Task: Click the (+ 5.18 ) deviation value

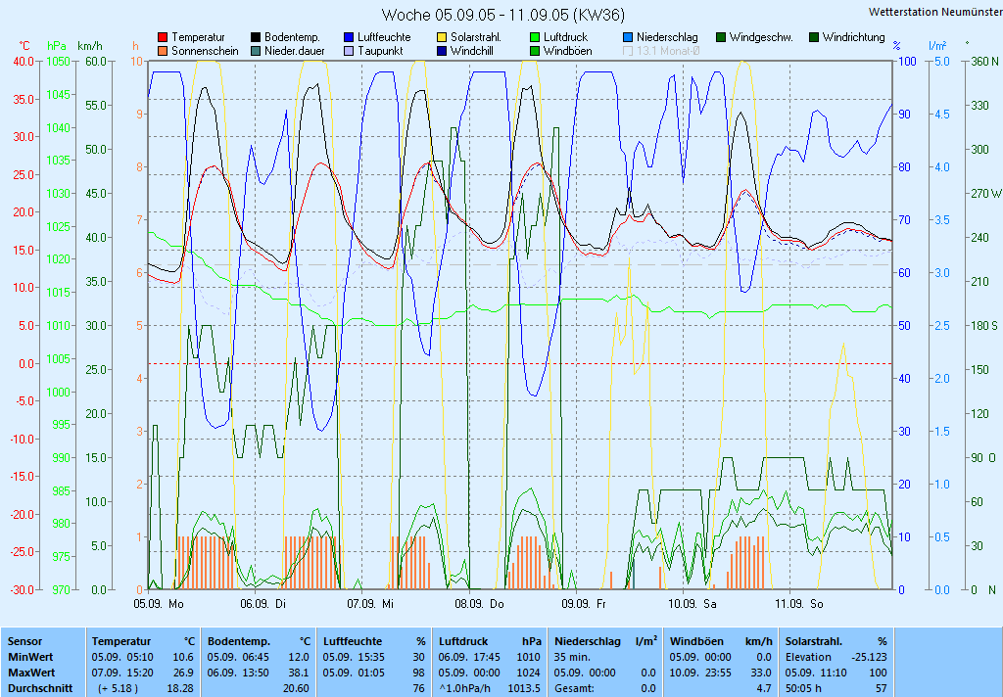Action: tap(118, 689)
